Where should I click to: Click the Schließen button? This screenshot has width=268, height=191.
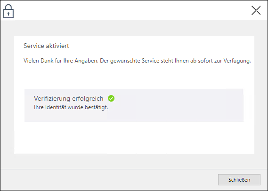239,180
